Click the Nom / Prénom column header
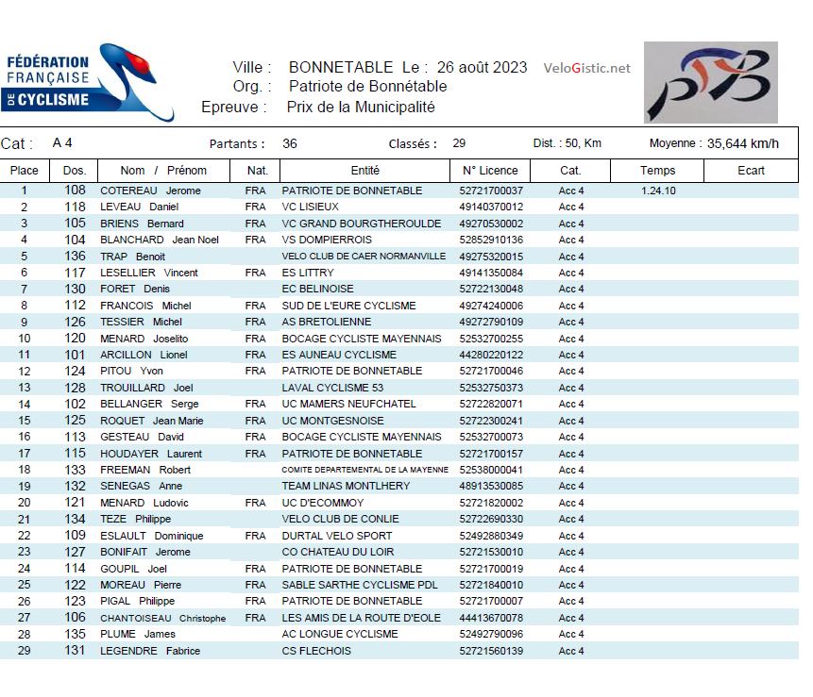 [x=164, y=171]
